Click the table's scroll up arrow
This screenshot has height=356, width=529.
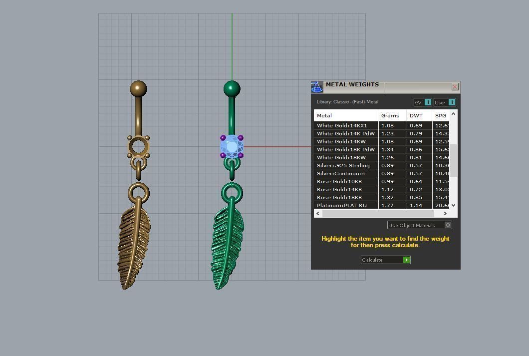(454, 114)
